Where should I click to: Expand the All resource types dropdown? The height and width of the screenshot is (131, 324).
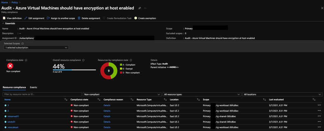(x=202, y=94)
